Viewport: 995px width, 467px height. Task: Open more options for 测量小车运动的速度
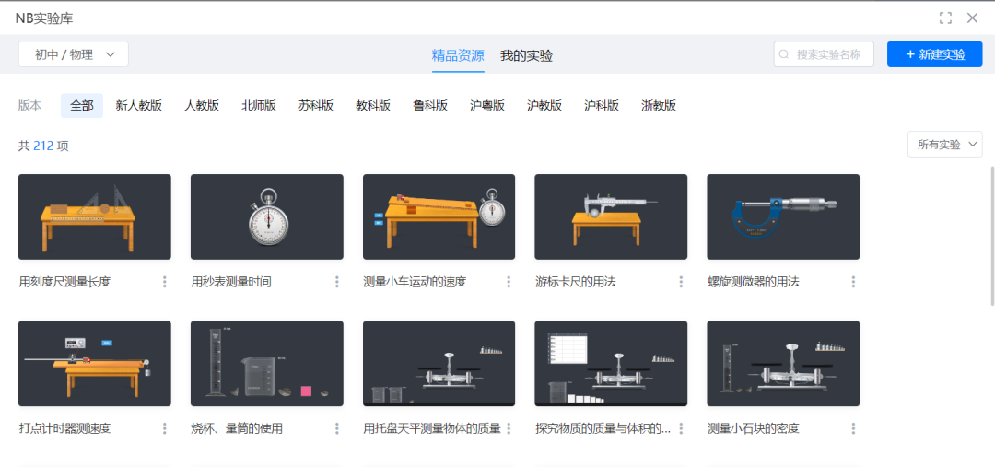click(x=509, y=282)
